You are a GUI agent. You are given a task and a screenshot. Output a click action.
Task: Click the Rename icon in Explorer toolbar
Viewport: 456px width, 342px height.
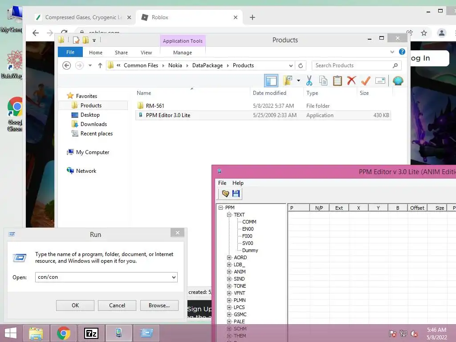click(380, 81)
